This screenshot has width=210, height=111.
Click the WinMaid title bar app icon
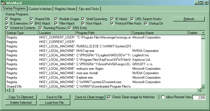pos(3,3)
